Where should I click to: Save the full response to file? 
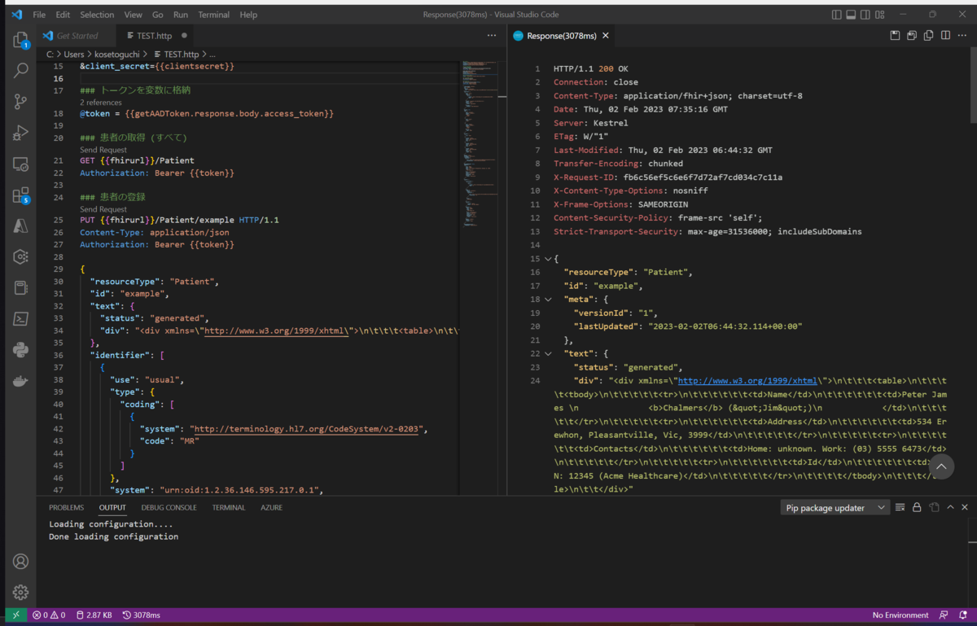pyautogui.click(x=895, y=36)
